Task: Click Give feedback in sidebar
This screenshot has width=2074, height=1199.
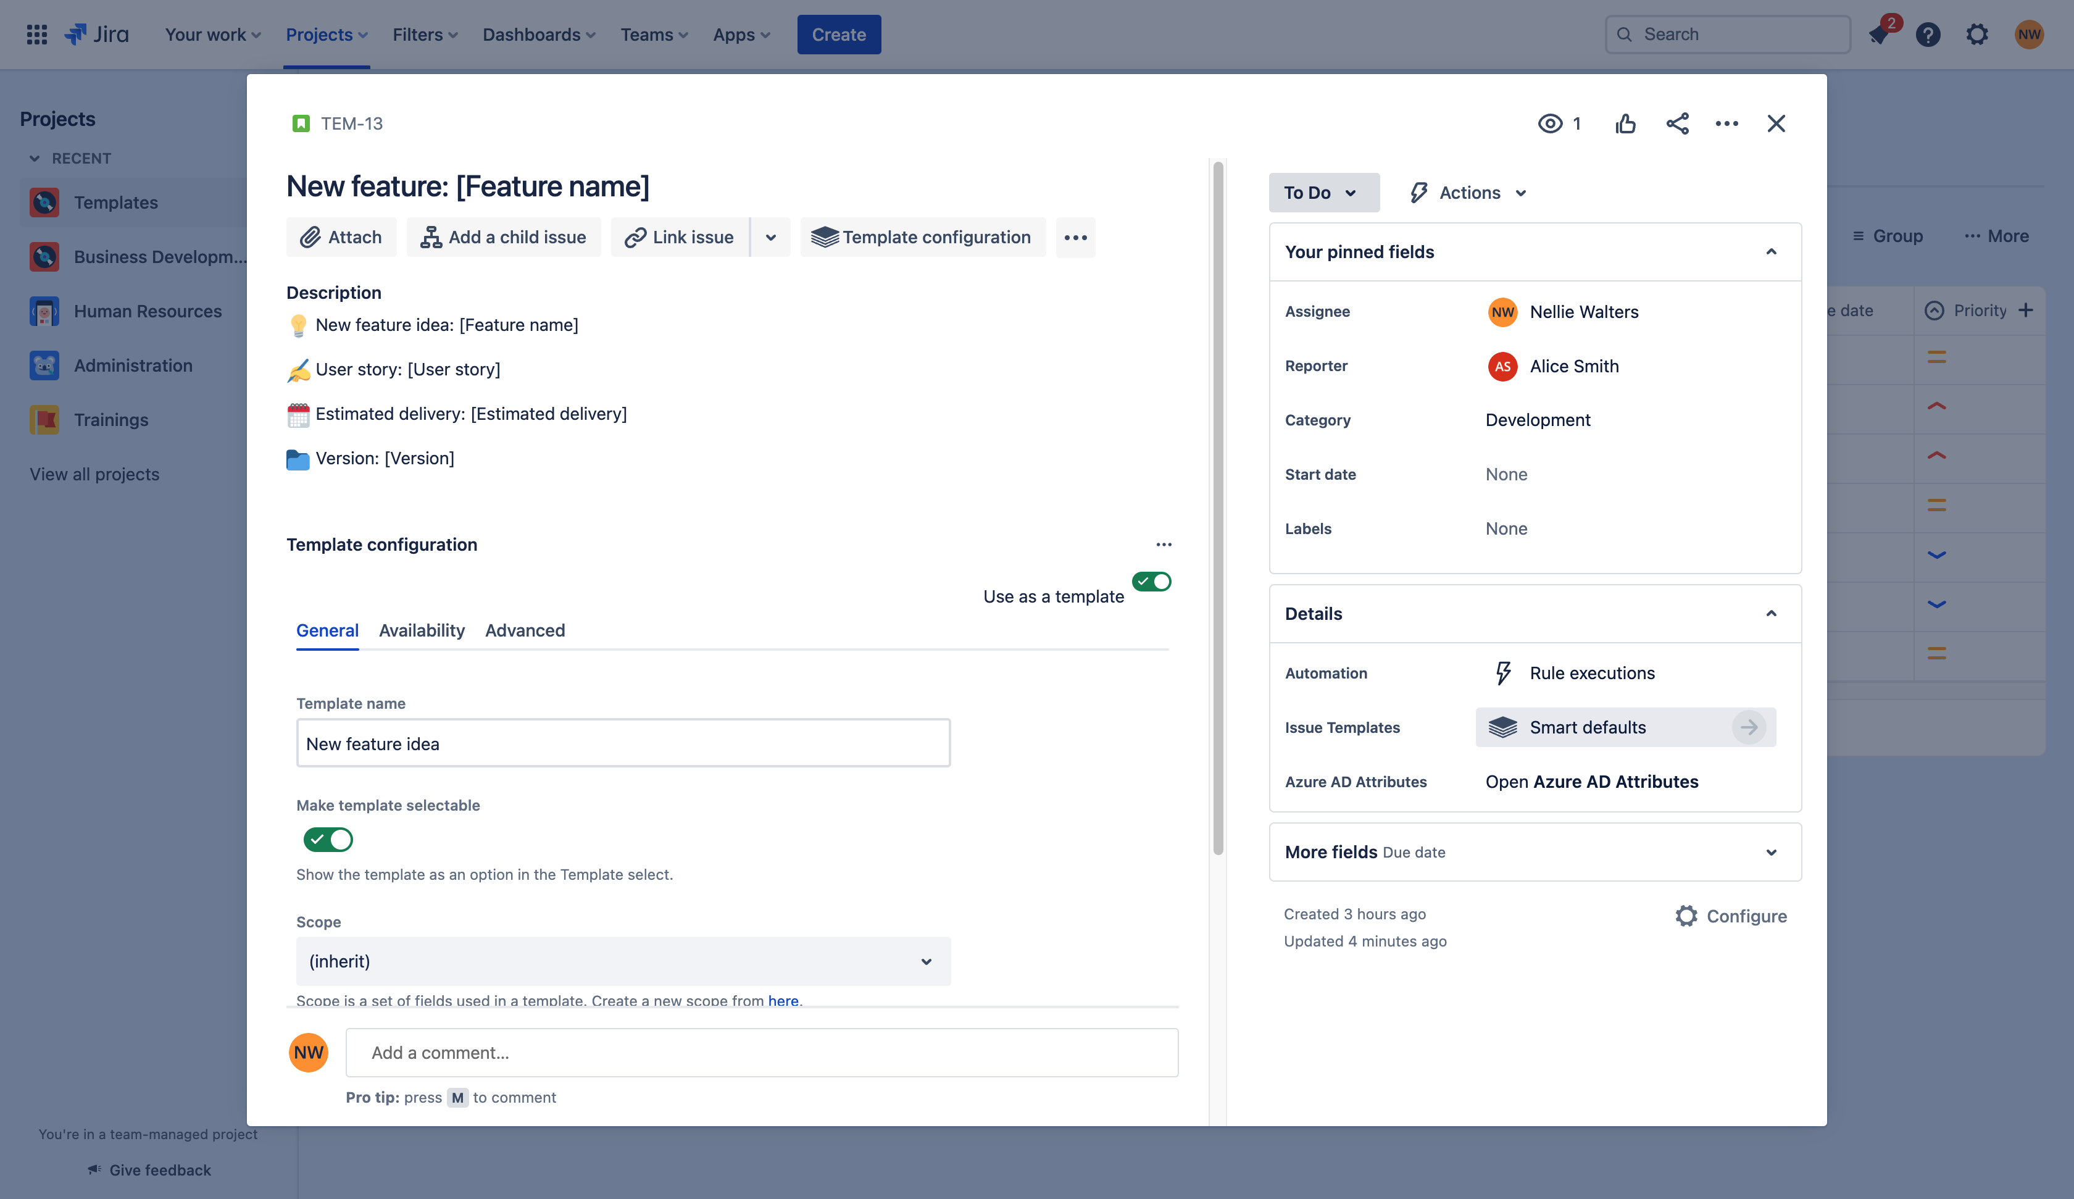Action: pos(149,1170)
